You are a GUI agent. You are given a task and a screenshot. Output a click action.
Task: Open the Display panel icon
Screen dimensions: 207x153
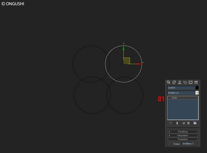coord(191,82)
